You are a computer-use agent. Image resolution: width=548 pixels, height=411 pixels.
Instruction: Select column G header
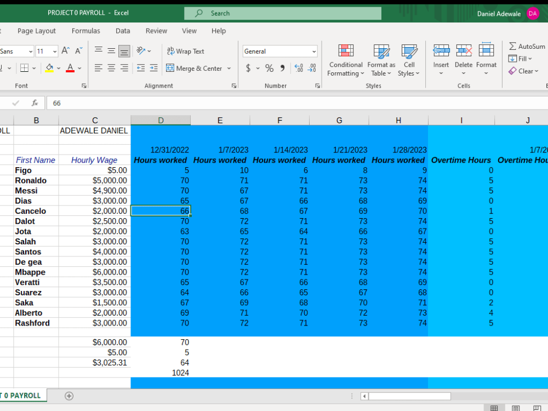point(339,120)
